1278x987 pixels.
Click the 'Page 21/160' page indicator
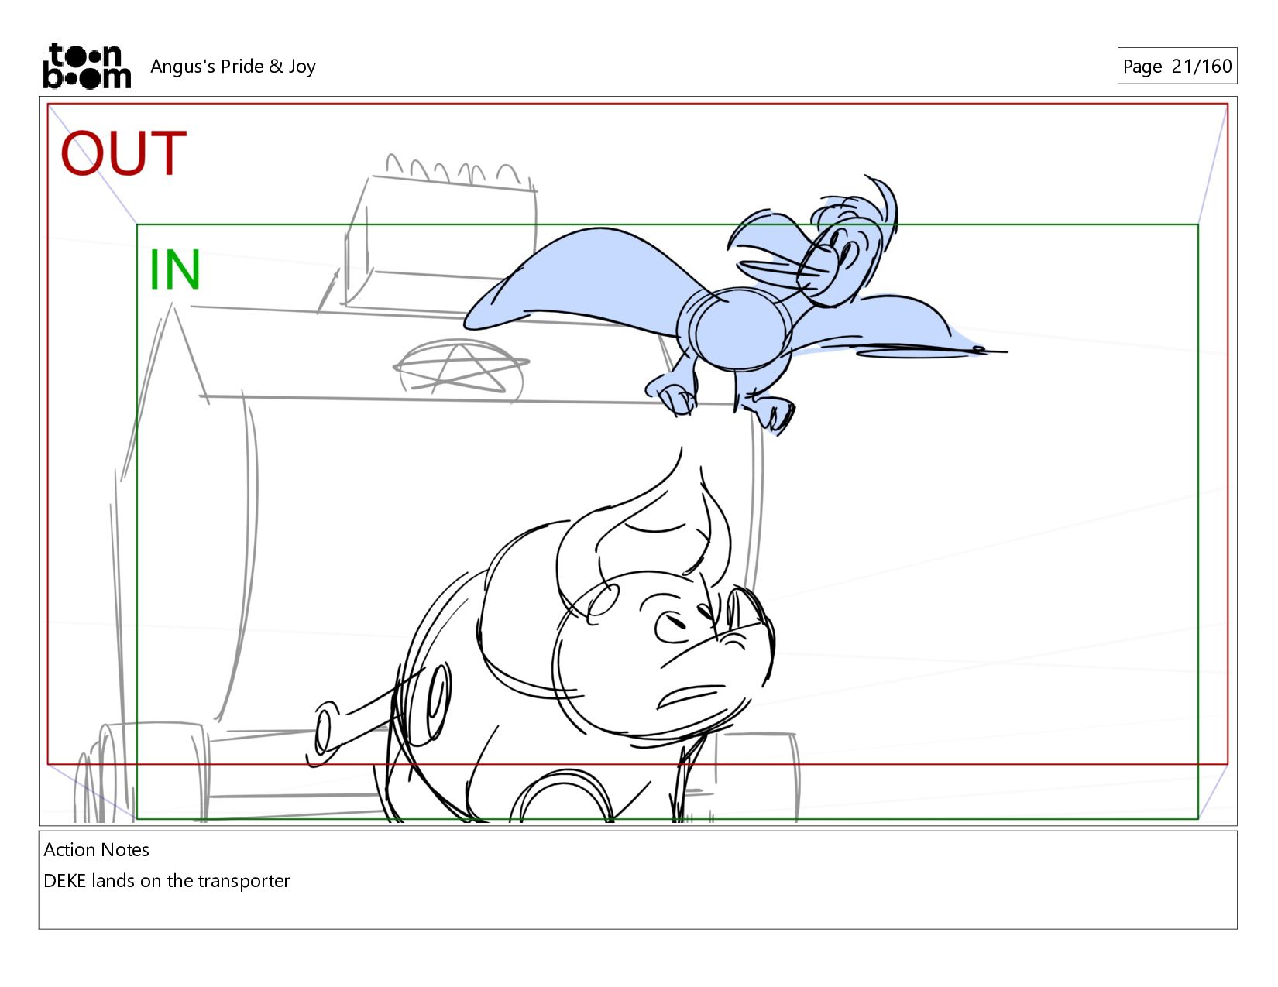(1177, 66)
